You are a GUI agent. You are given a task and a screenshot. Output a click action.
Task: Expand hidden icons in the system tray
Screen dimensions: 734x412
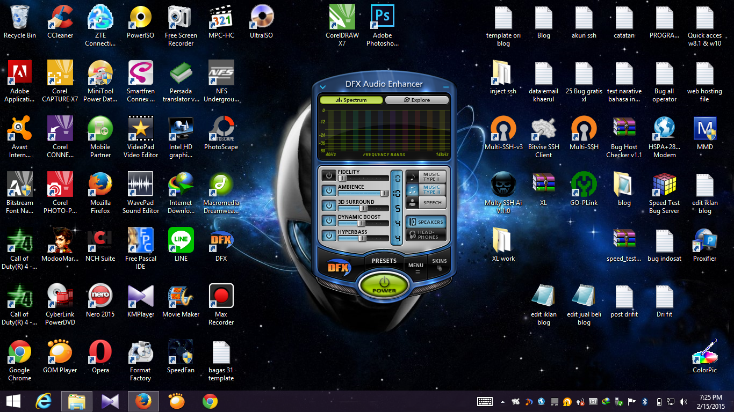click(502, 401)
